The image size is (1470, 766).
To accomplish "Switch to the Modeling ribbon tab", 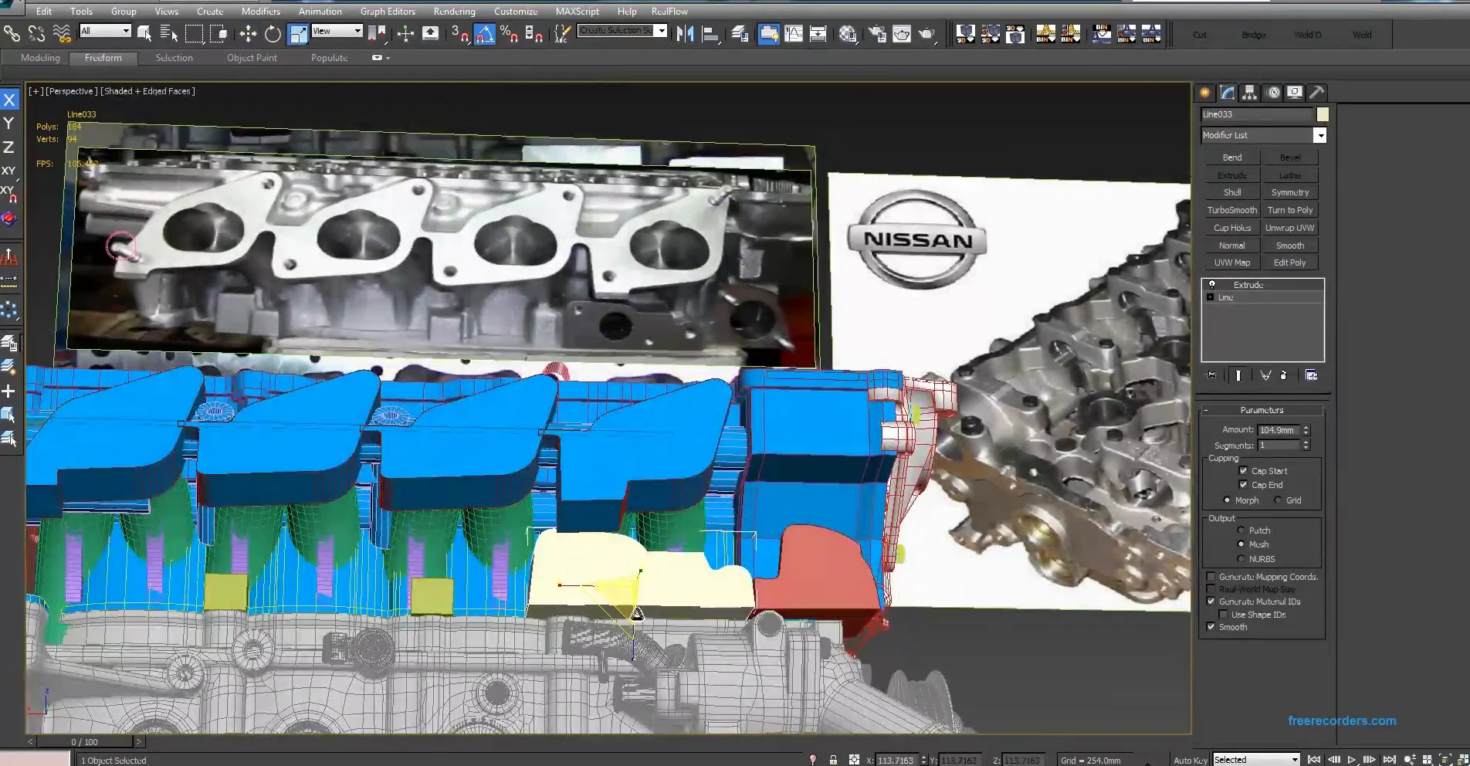I will 40,58.
